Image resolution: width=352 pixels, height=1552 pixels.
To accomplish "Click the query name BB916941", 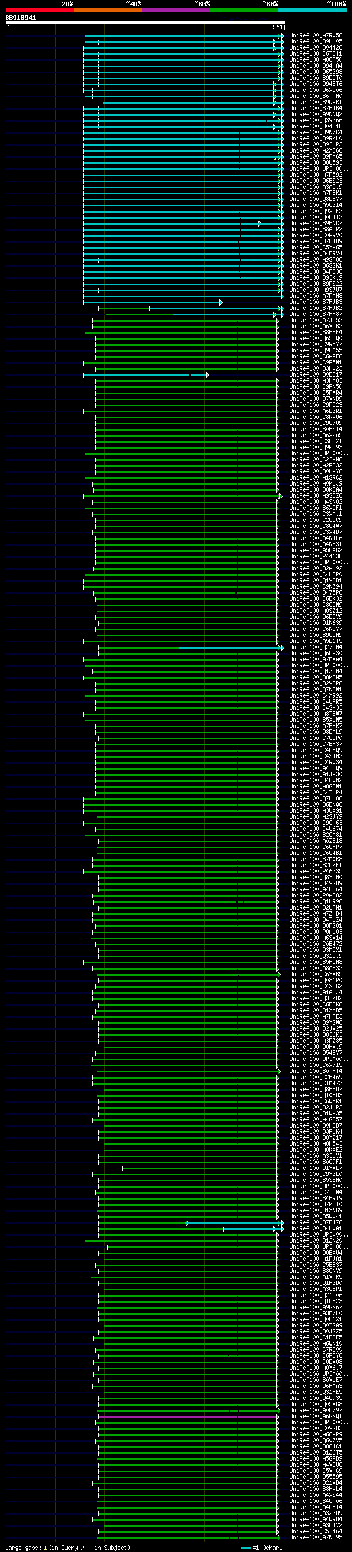I will (20, 18).
